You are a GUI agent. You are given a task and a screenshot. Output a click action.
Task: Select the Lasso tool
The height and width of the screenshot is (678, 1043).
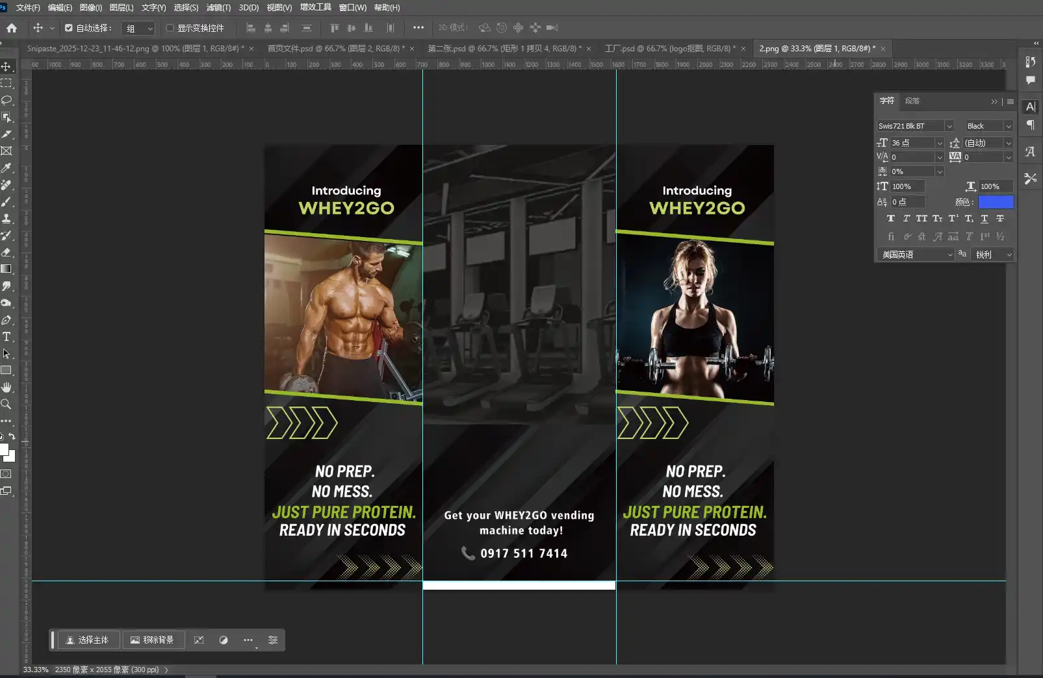[7, 100]
